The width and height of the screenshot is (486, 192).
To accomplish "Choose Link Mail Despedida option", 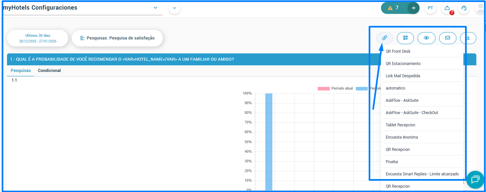I will click(403, 76).
